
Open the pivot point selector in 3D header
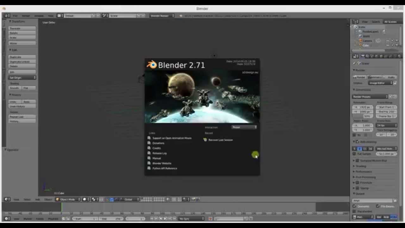pos(95,199)
